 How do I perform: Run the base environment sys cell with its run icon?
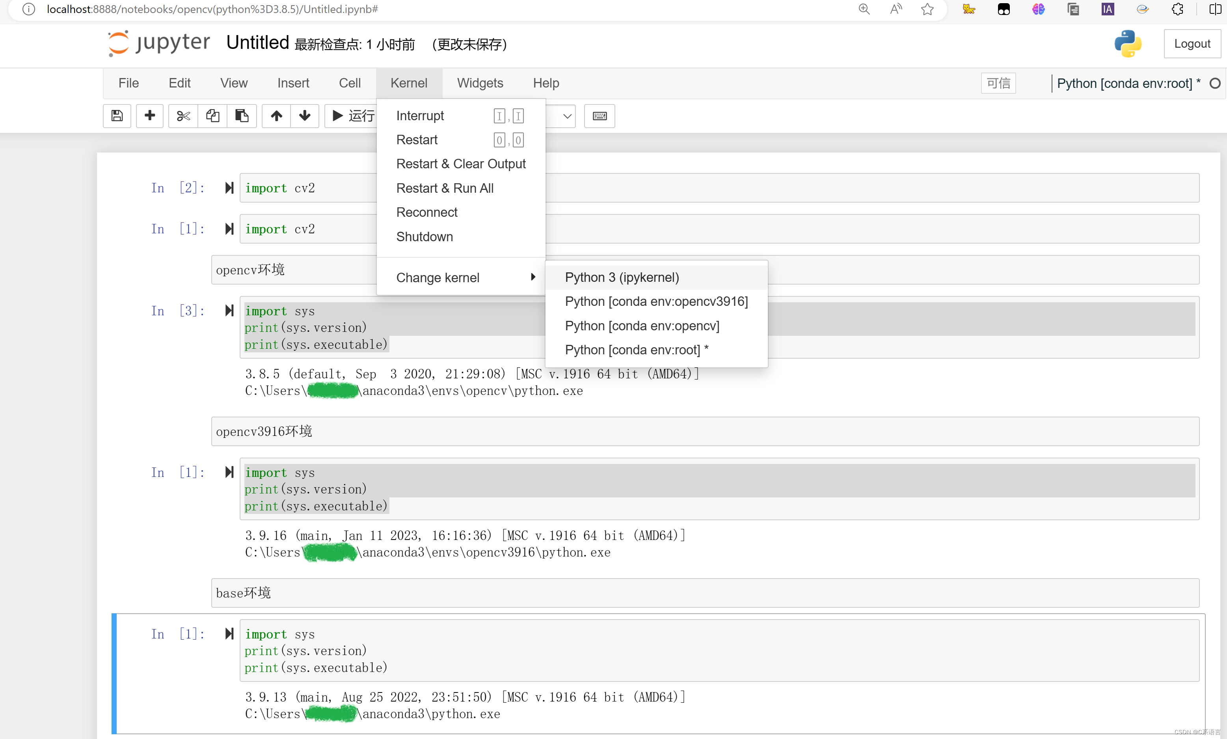point(229,633)
